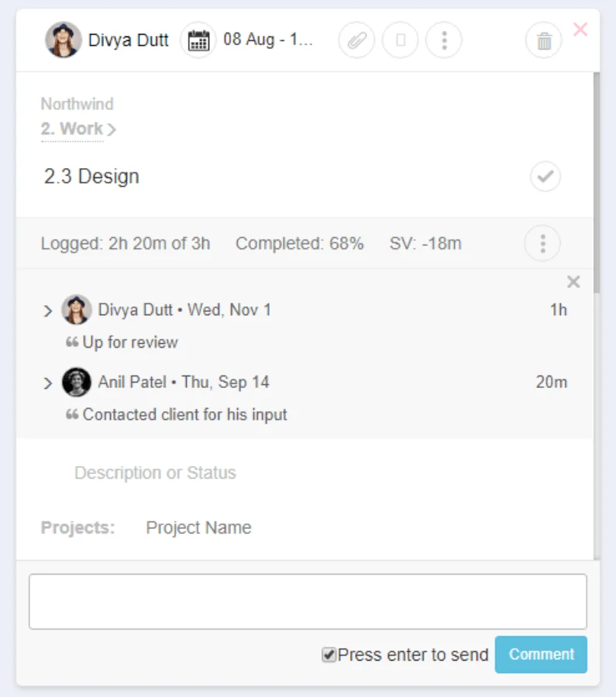Screen dimensions: 616x697
Task: Open the three-dot menu beside the logged time
Action: point(542,242)
